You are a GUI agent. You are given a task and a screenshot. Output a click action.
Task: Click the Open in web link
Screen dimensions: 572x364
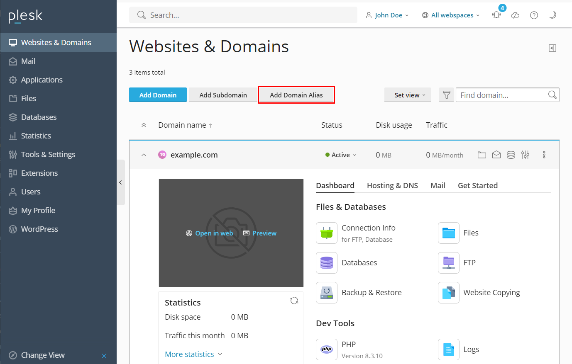(210, 233)
